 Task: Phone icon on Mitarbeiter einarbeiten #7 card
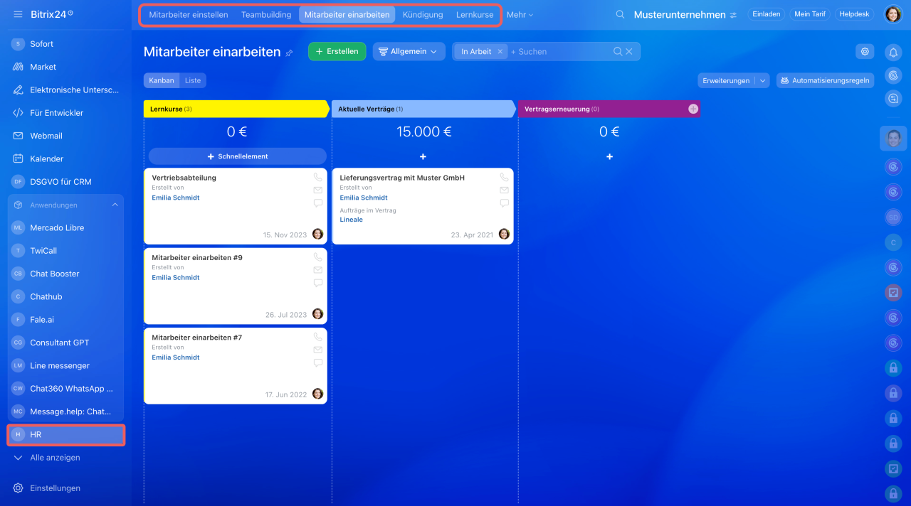coord(317,337)
